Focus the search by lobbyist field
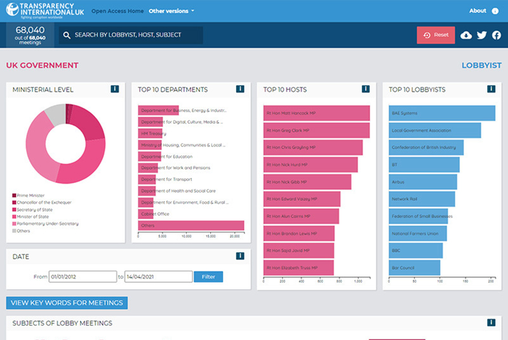 coord(131,35)
